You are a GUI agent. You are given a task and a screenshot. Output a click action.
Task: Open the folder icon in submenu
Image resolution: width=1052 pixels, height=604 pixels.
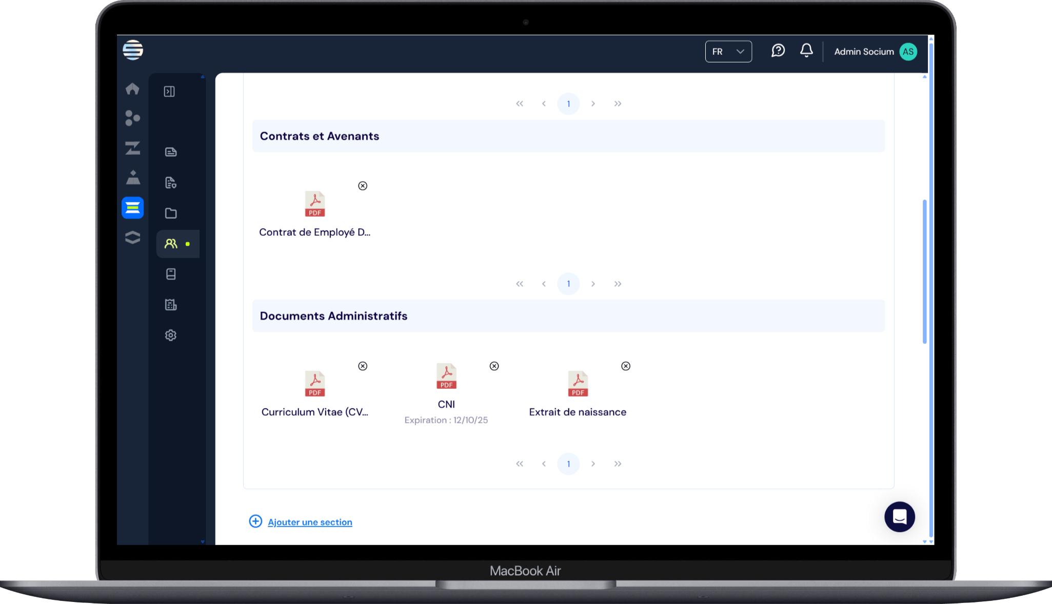(x=171, y=213)
